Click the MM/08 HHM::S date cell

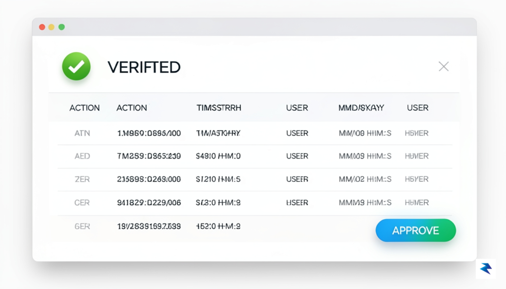tap(365, 133)
